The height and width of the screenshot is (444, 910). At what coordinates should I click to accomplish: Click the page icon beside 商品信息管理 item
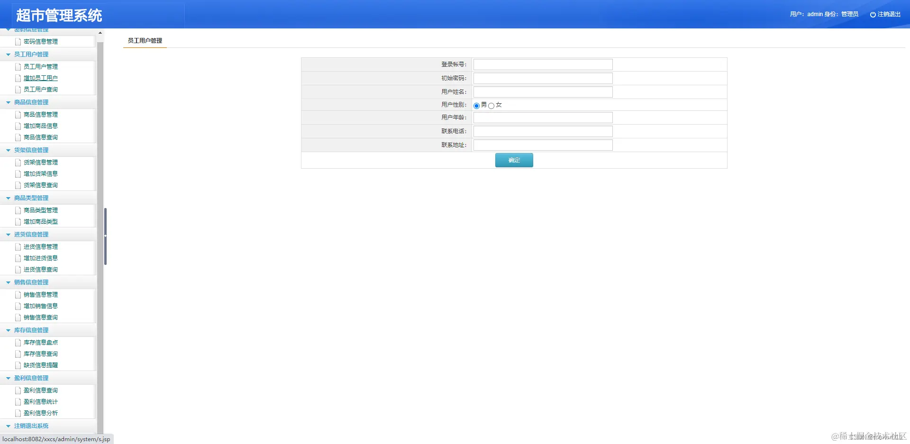click(18, 115)
